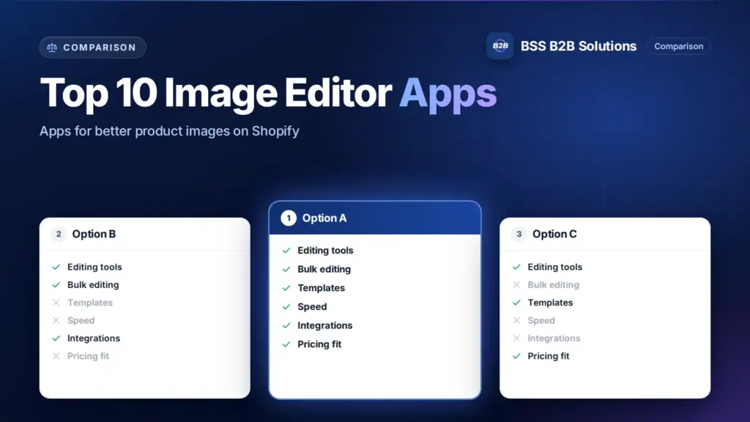This screenshot has height=422, width=750.
Task: Click checkmark beside Editing tools in Option C
Action: 516,267
